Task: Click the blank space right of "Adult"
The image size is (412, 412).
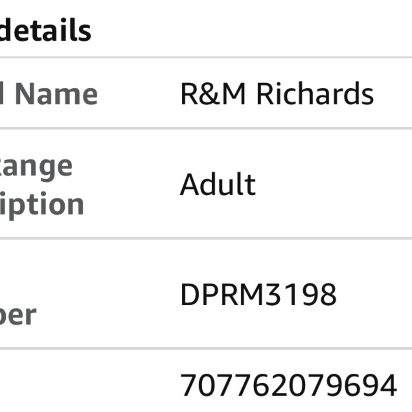Action: click(x=330, y=184)
